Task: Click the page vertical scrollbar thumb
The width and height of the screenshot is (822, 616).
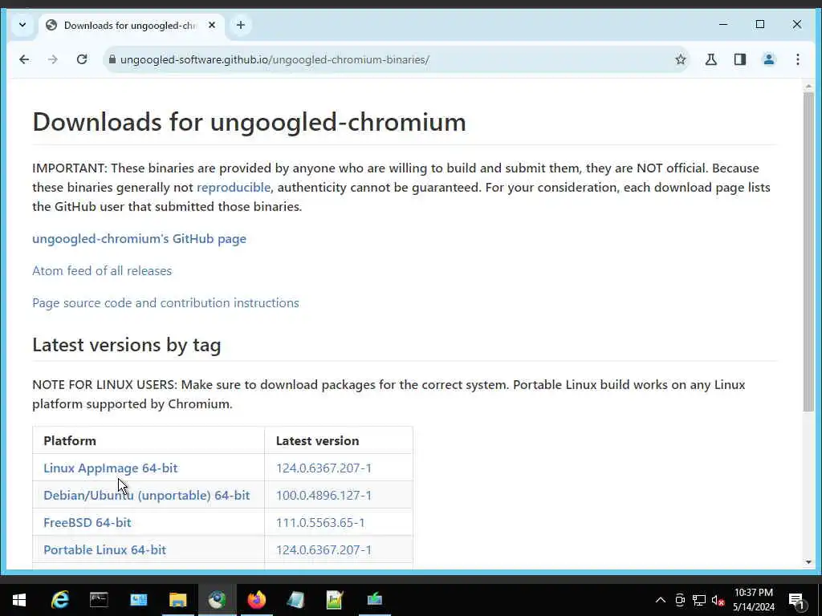Action: tap(808, 251)
